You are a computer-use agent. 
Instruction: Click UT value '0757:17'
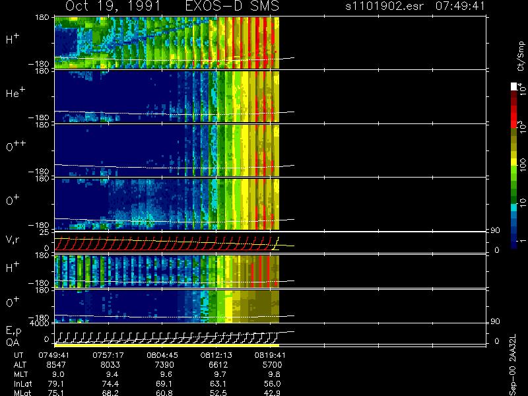(108, 355)
